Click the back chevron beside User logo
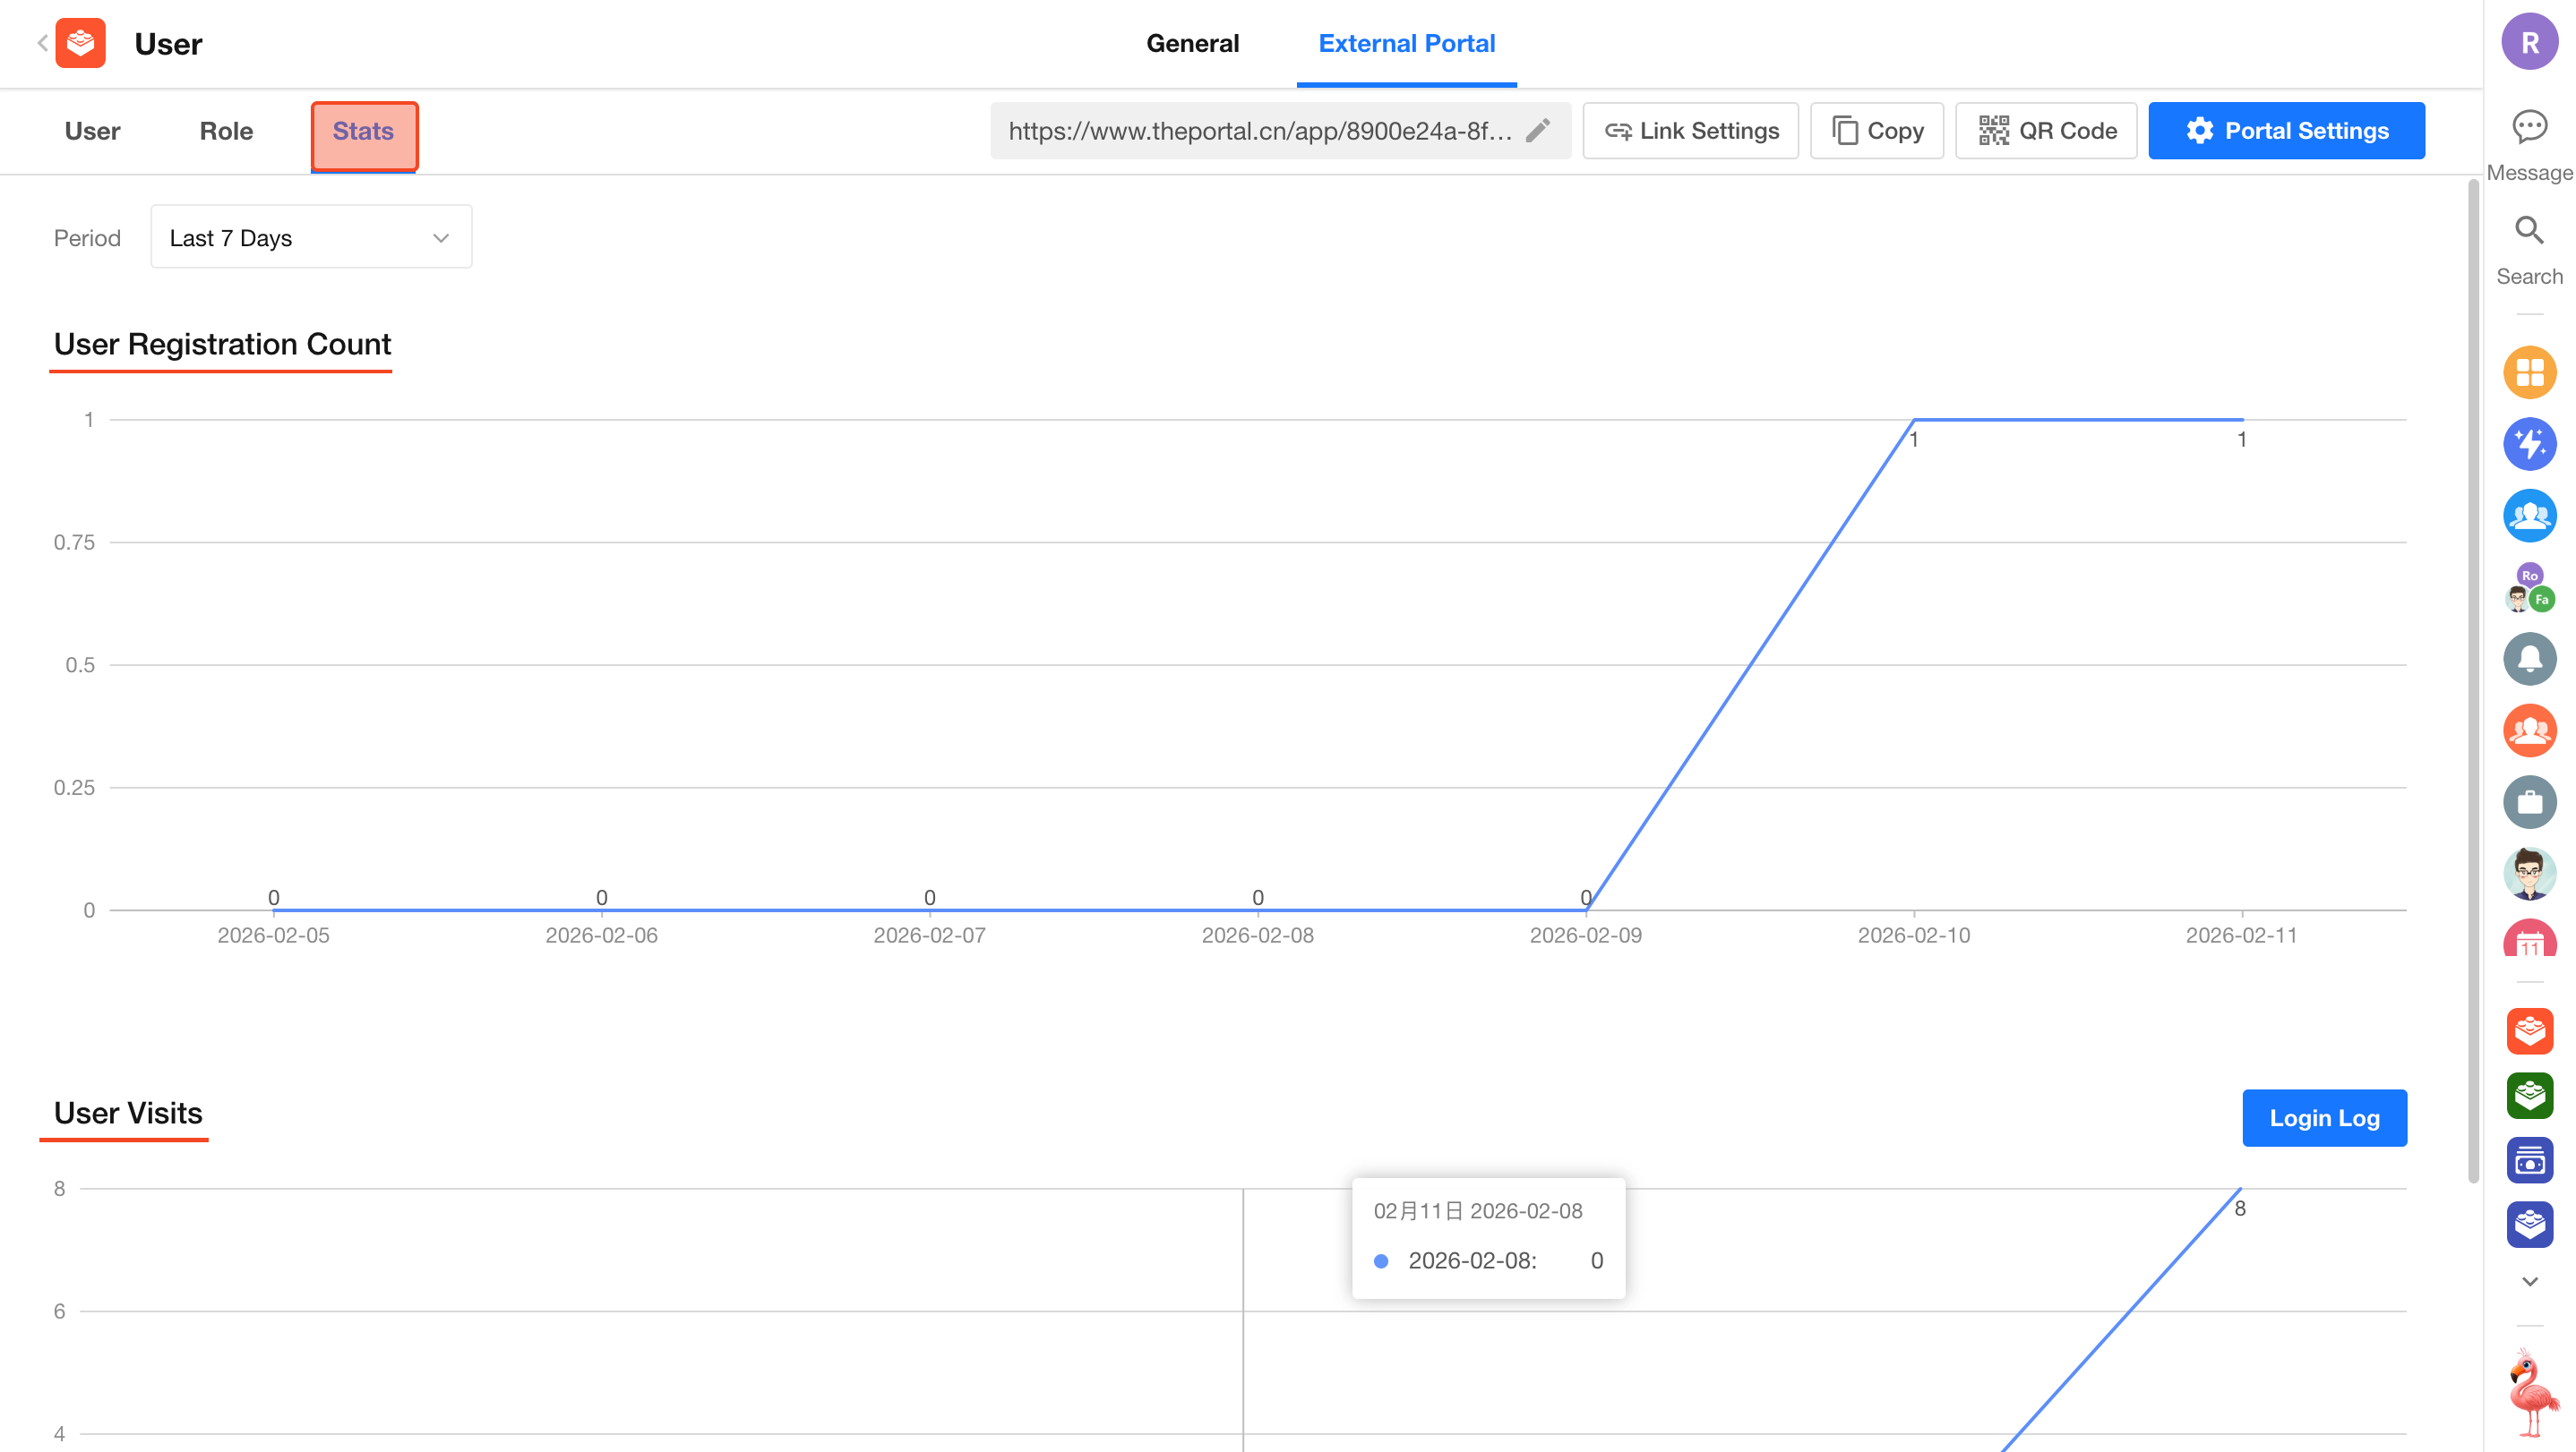The height and width of the screenshot is (1452, 2576). 42,43
